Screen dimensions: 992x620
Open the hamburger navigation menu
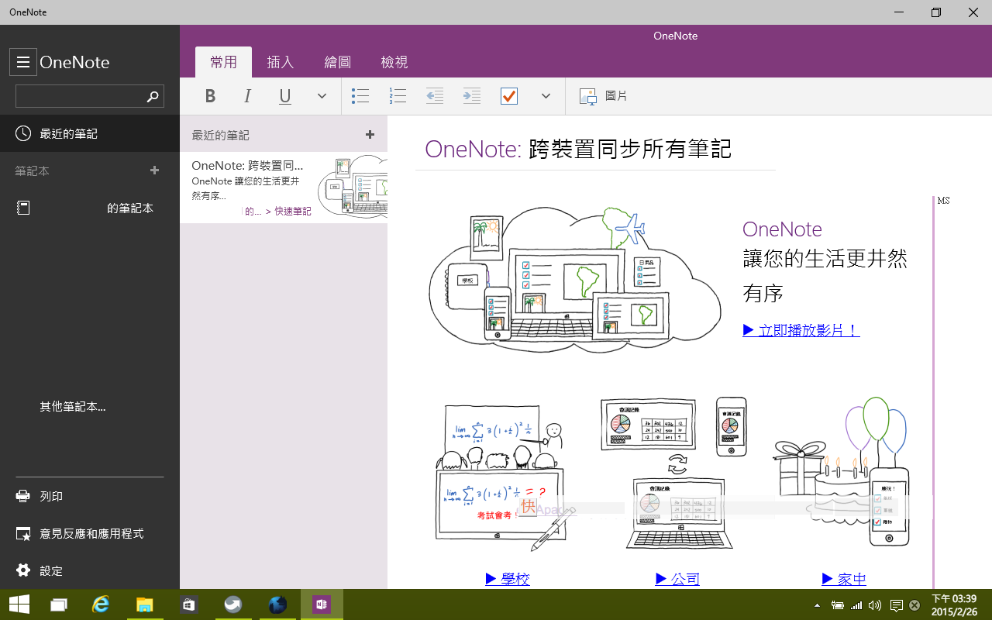click(x=23, y=62)
